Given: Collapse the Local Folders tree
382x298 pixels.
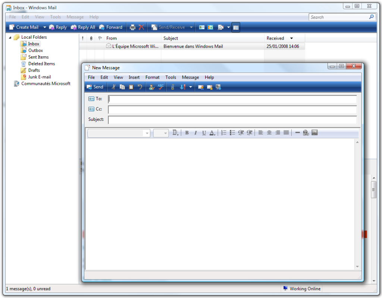Looking at the screenshot, I should pos(10,38).
